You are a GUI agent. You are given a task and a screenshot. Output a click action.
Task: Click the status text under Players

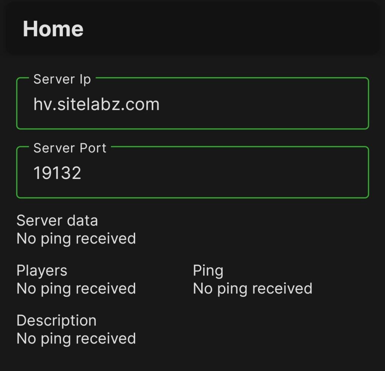76,289
